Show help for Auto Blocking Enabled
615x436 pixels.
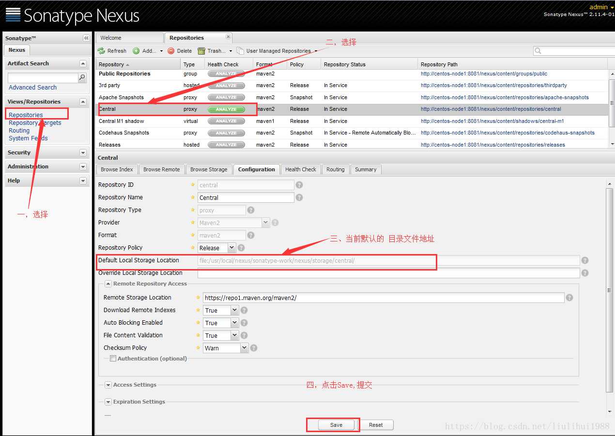[x=244, y=323]
